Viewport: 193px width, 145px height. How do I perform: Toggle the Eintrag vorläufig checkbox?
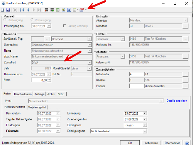pos(64,26)
